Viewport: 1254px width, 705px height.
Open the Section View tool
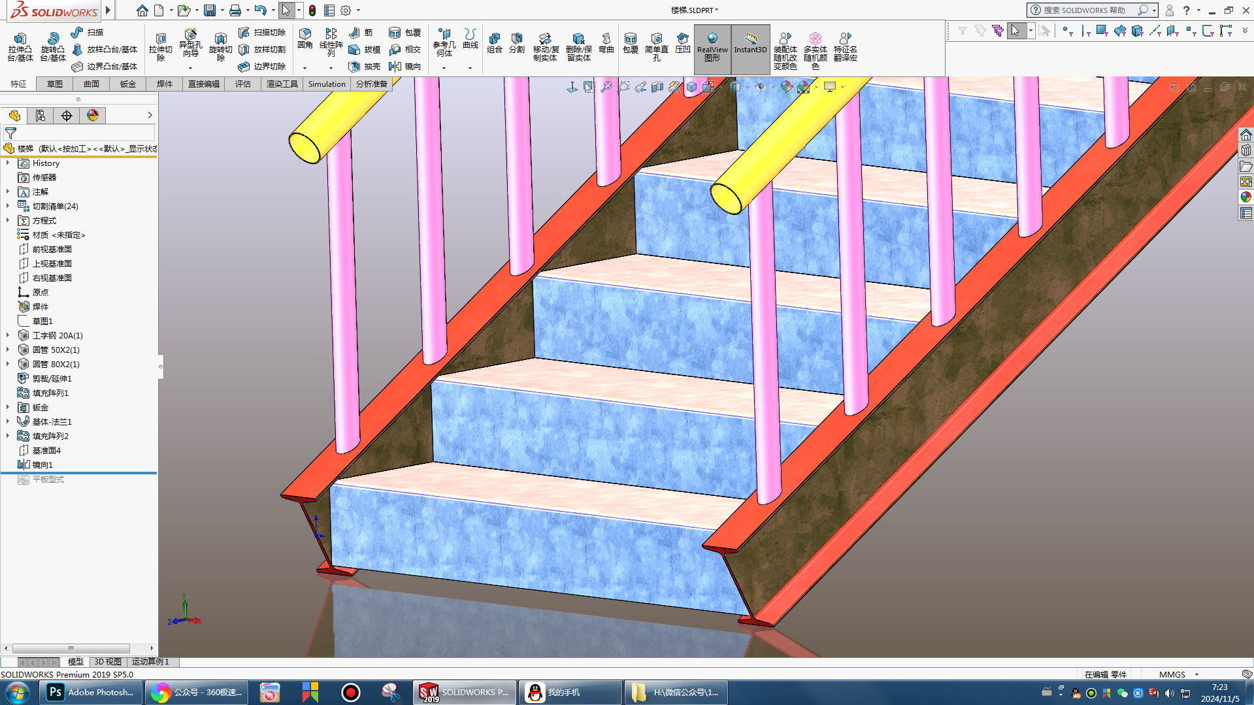(657, 87)
